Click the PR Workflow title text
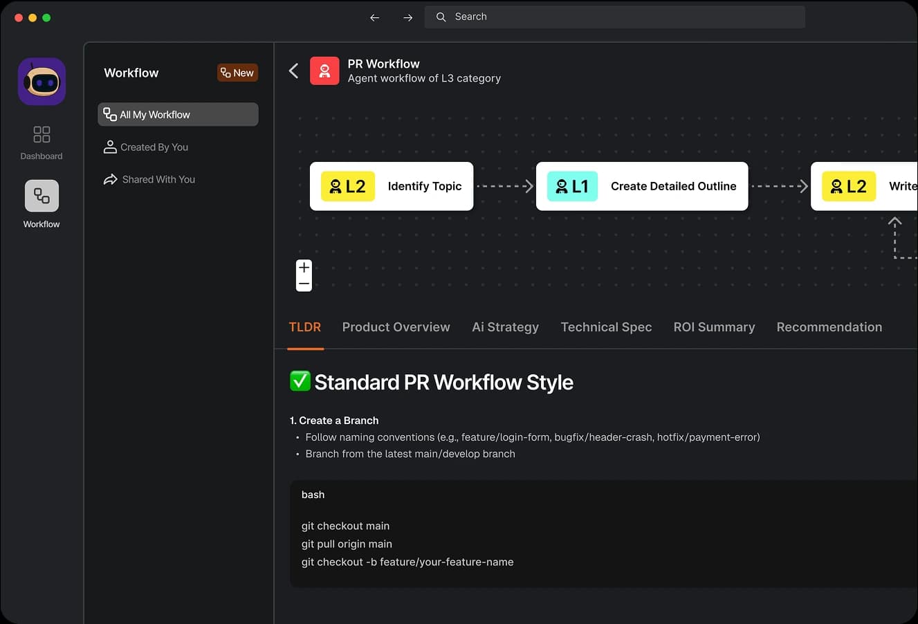The width and height of the screenshot is (918, 624). point(383,64)
